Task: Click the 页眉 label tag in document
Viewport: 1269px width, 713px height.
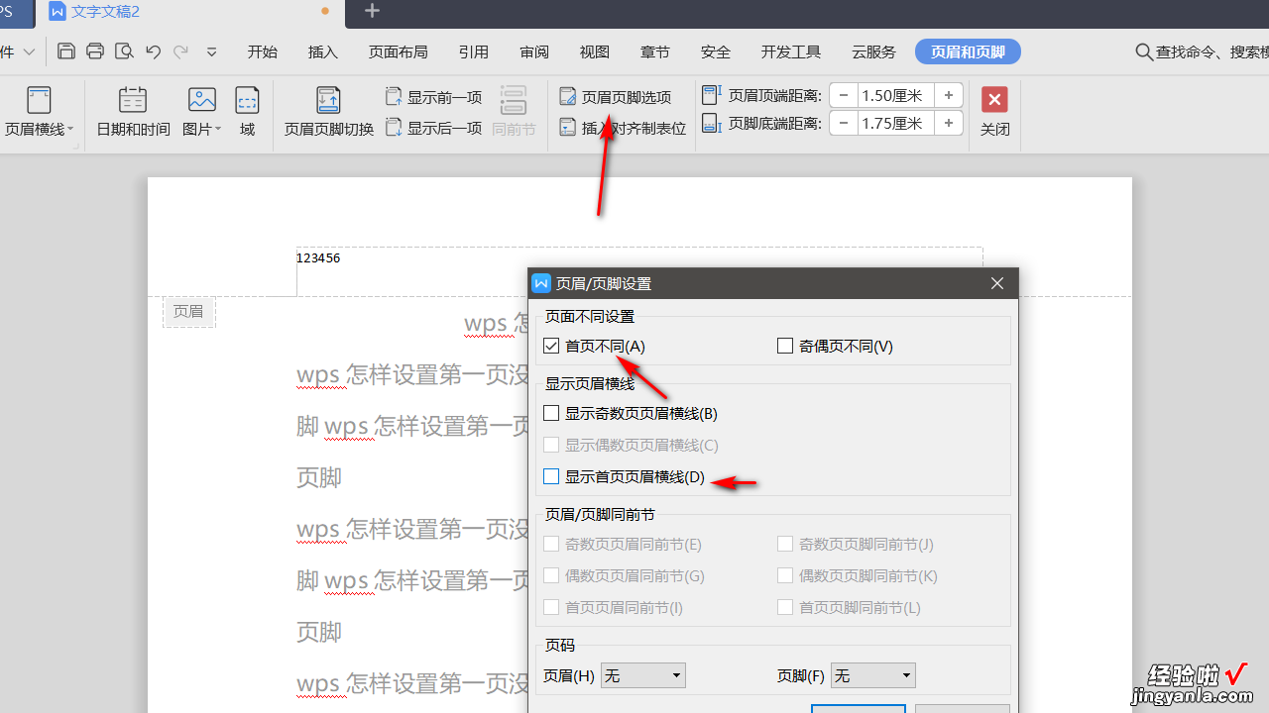Action: point(188,312)
